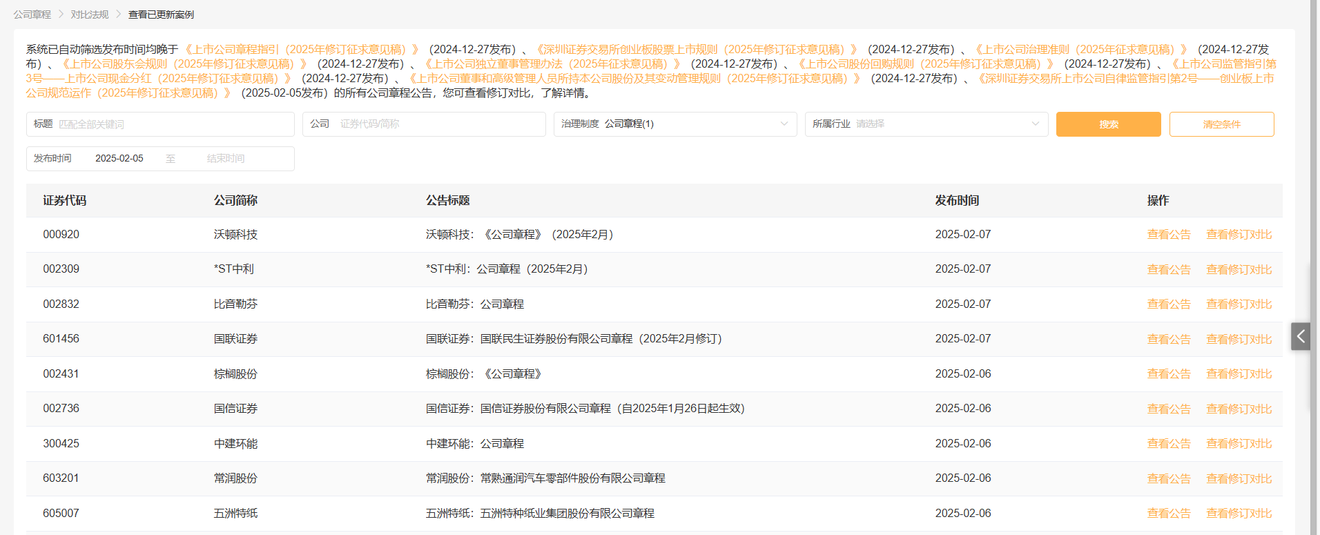Open 上市公司章程指引 (2025年修订征求意见稿) link
Image resolution: width=1320 pixels, height=535 pixels.
point(302,50)
